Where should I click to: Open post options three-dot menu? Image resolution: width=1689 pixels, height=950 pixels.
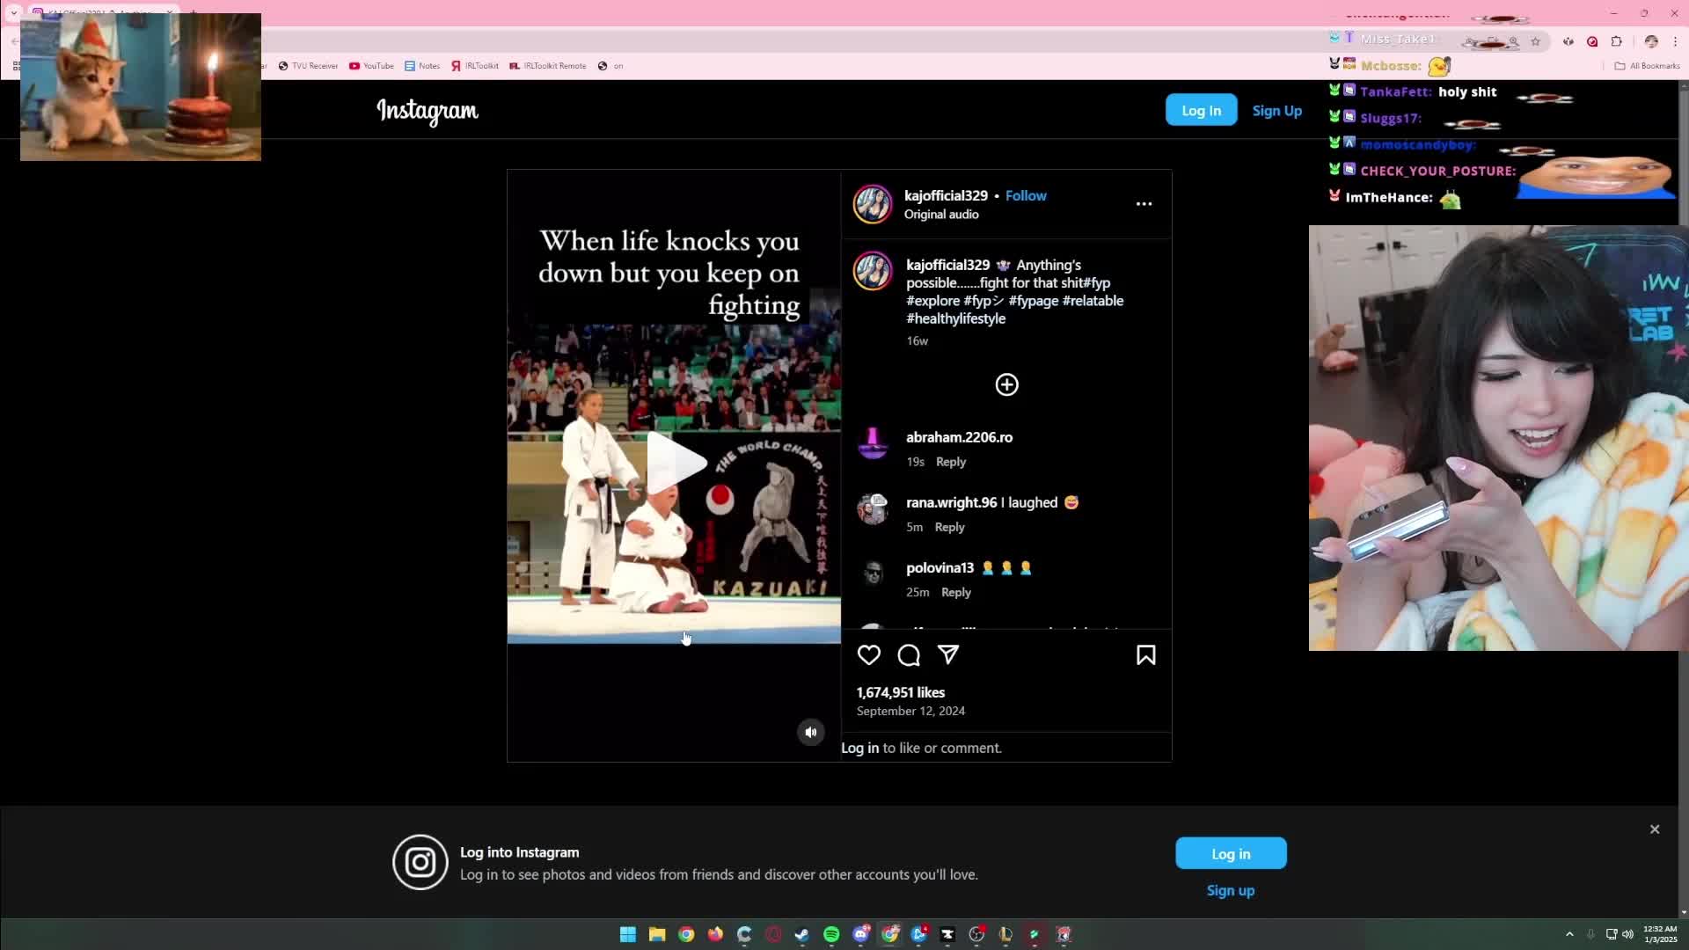point(1144,203)
